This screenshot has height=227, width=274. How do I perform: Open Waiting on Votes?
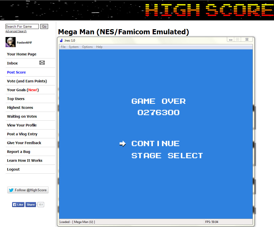tap(22, 116)
